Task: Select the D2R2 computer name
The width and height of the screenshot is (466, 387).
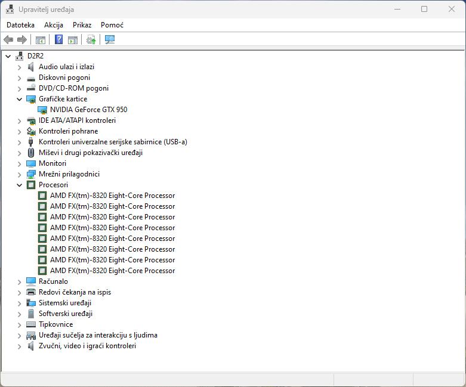Action: click(x=35, y=56)
